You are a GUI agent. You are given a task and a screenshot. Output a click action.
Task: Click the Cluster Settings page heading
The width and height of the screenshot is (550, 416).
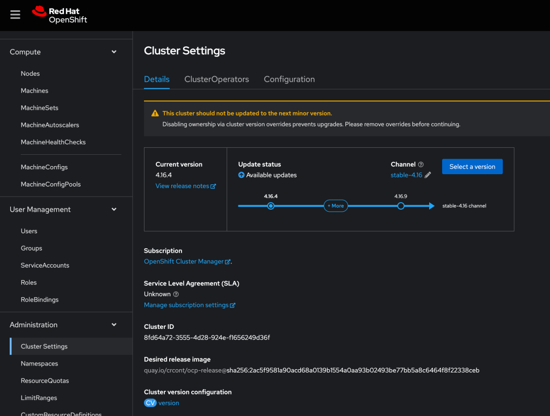tap(185, 51)
